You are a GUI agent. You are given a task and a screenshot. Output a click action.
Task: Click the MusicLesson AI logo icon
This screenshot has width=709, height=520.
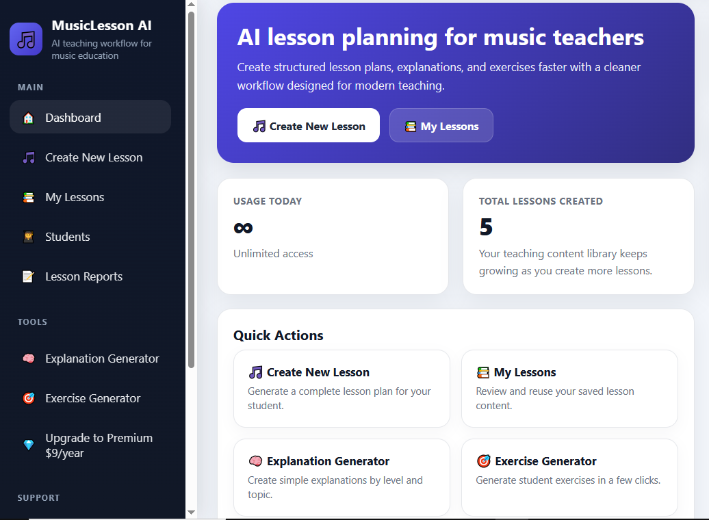click(26, 38)
